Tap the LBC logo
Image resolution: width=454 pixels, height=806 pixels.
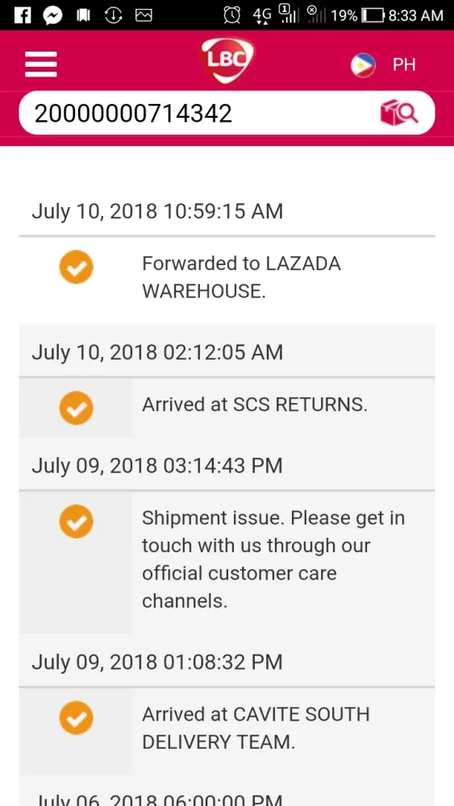pyautogui.click(x=227, y=60)
